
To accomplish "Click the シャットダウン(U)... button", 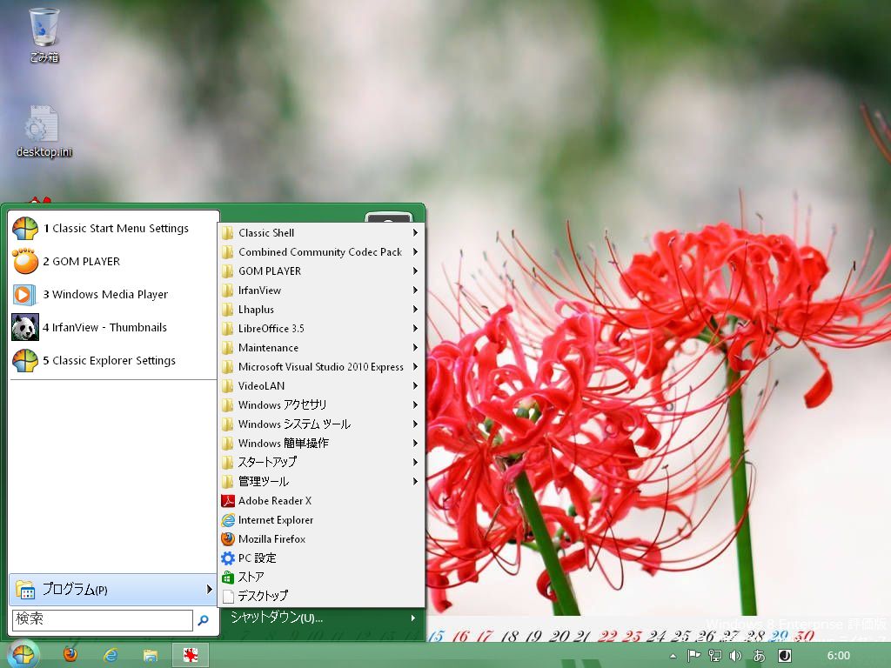I will 277,618.
